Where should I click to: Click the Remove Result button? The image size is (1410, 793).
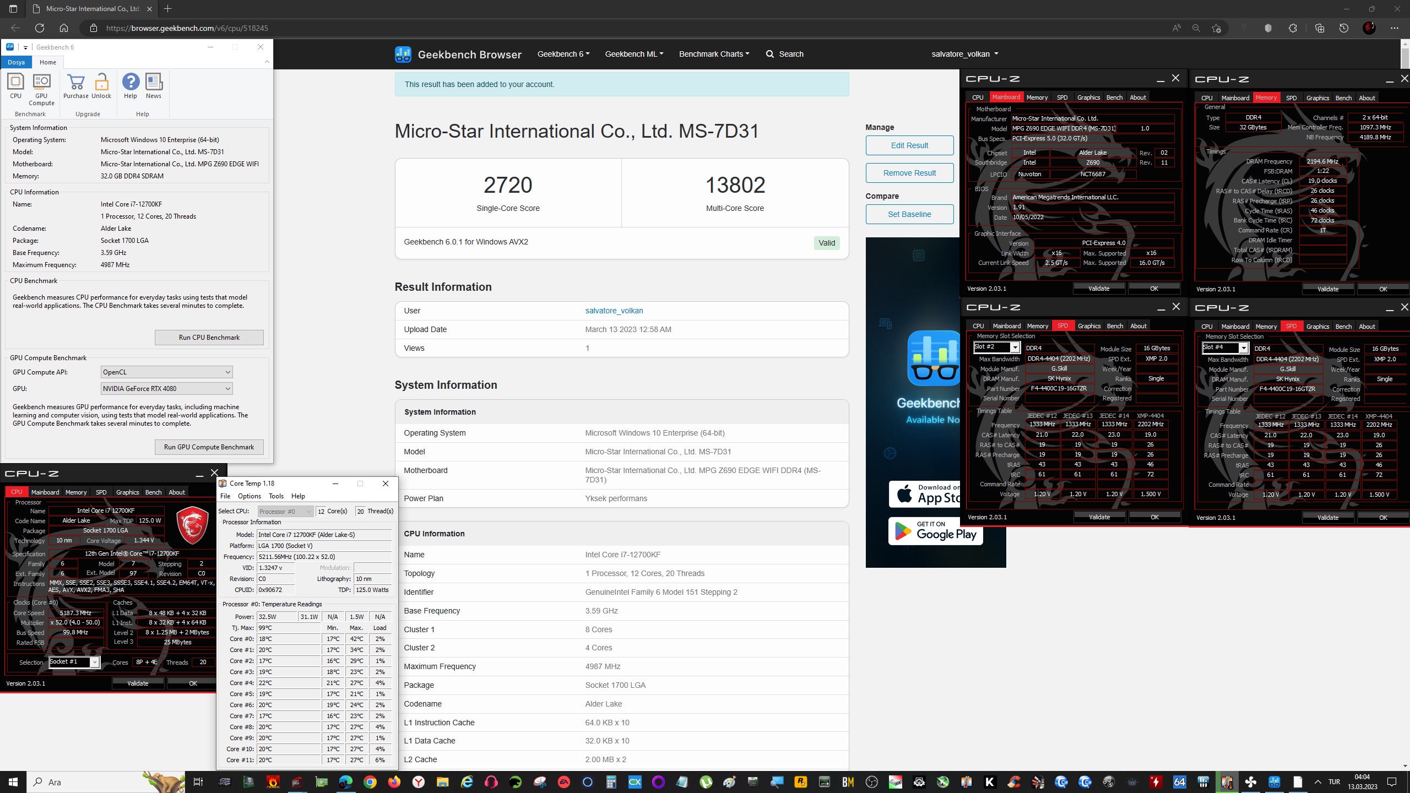(909, 173)
